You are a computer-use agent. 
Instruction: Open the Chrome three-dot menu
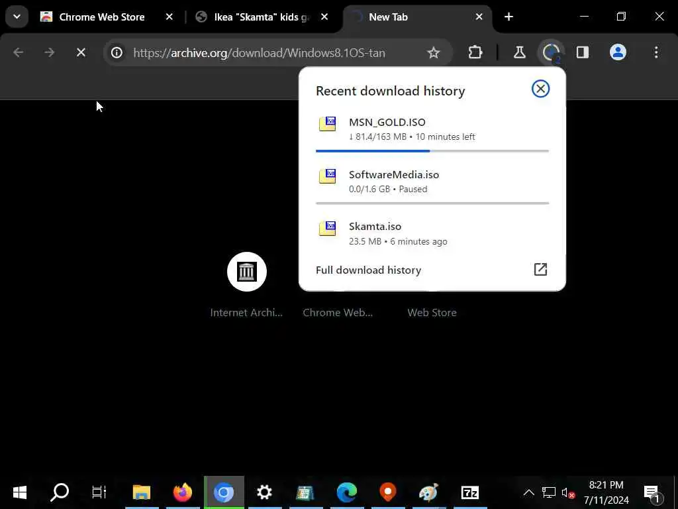[656, 53]
